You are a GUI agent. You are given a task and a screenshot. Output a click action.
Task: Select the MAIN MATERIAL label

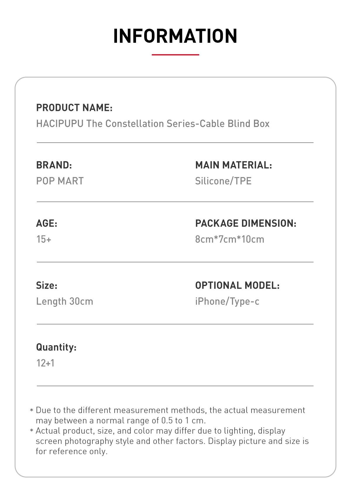[x=233, y=165]
